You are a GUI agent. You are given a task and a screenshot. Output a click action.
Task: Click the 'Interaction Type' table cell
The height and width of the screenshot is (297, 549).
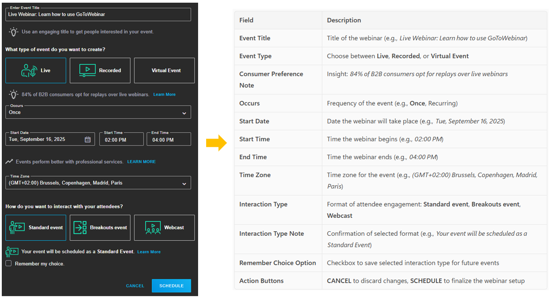[x=278, y=210]
